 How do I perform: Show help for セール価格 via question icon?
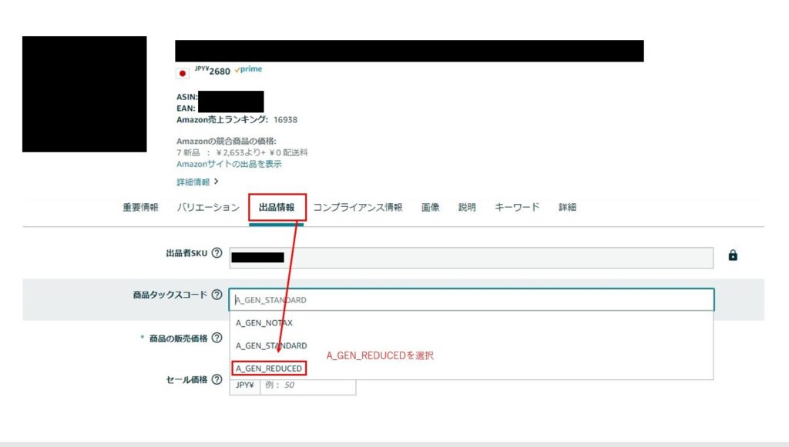click(217, 379)
